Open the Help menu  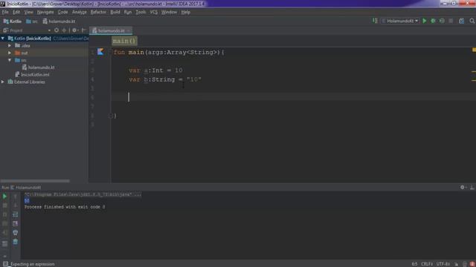coord(185,12)
